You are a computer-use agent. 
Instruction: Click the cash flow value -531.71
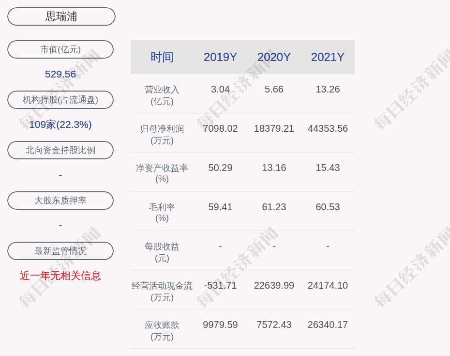pos(220,285)
